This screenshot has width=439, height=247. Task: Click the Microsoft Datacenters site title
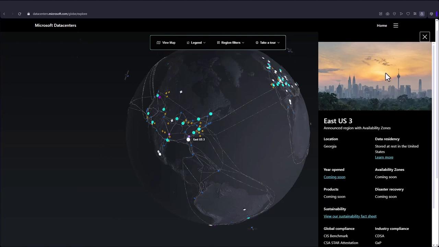pos(56,25)
